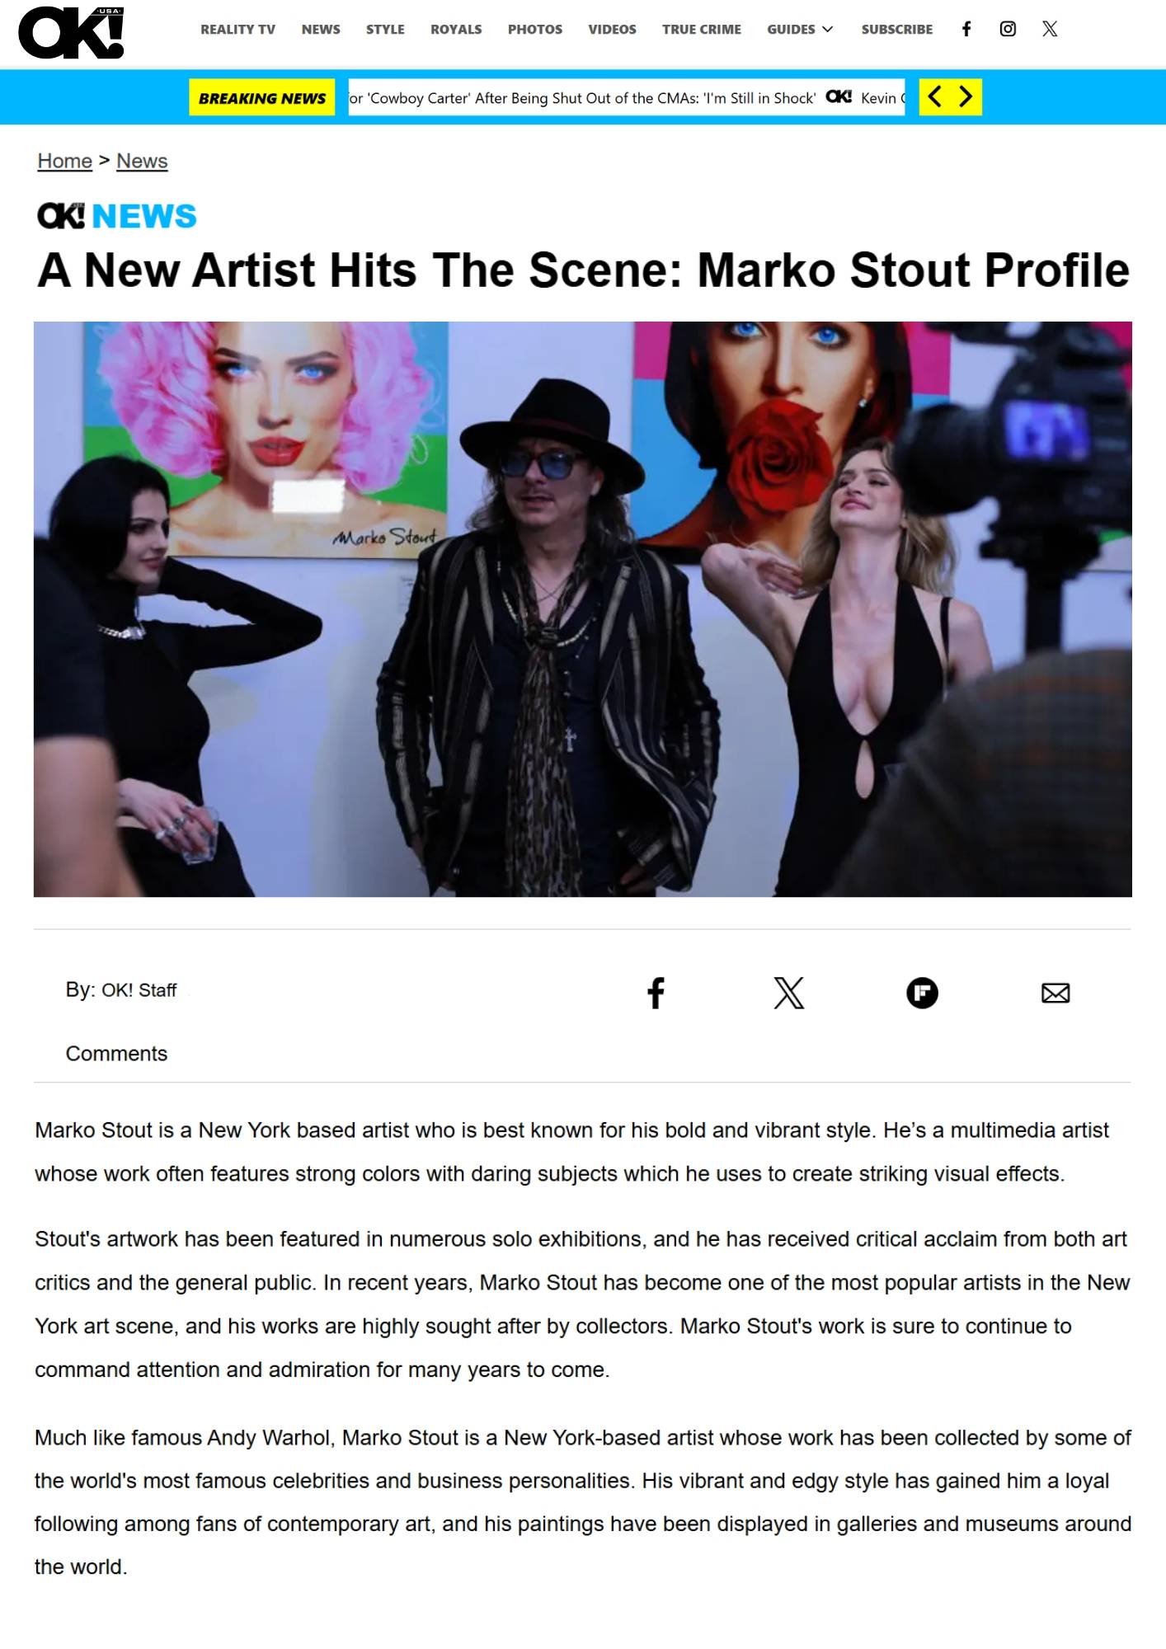
Task: Go to the True Crime section
Action: pos(701,30)
